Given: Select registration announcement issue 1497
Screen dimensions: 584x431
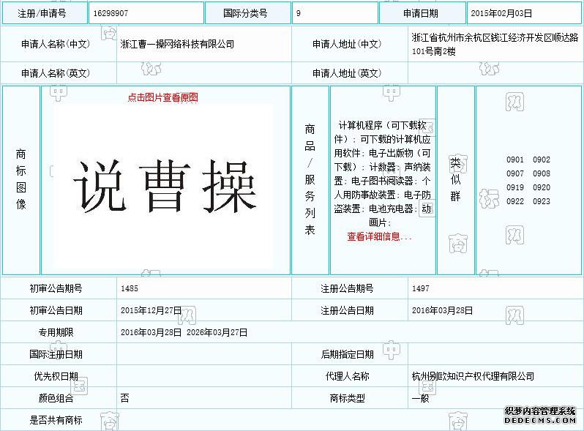Looking at the screenshot, I should [x=421, y=288].
